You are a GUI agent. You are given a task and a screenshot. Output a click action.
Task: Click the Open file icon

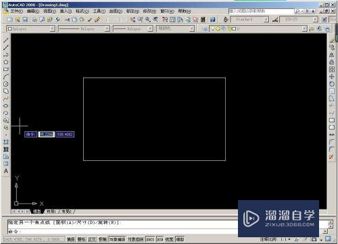[x=18, y=20]
